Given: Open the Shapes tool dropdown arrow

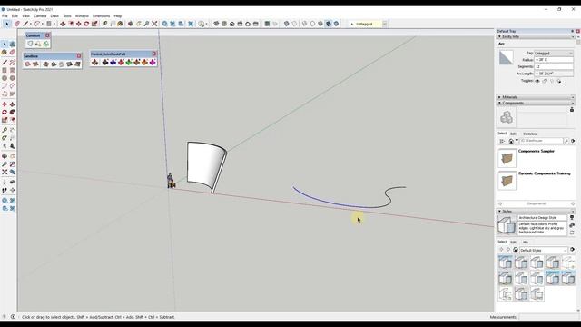Looking at the screenshot, I should tap(54, 24).
